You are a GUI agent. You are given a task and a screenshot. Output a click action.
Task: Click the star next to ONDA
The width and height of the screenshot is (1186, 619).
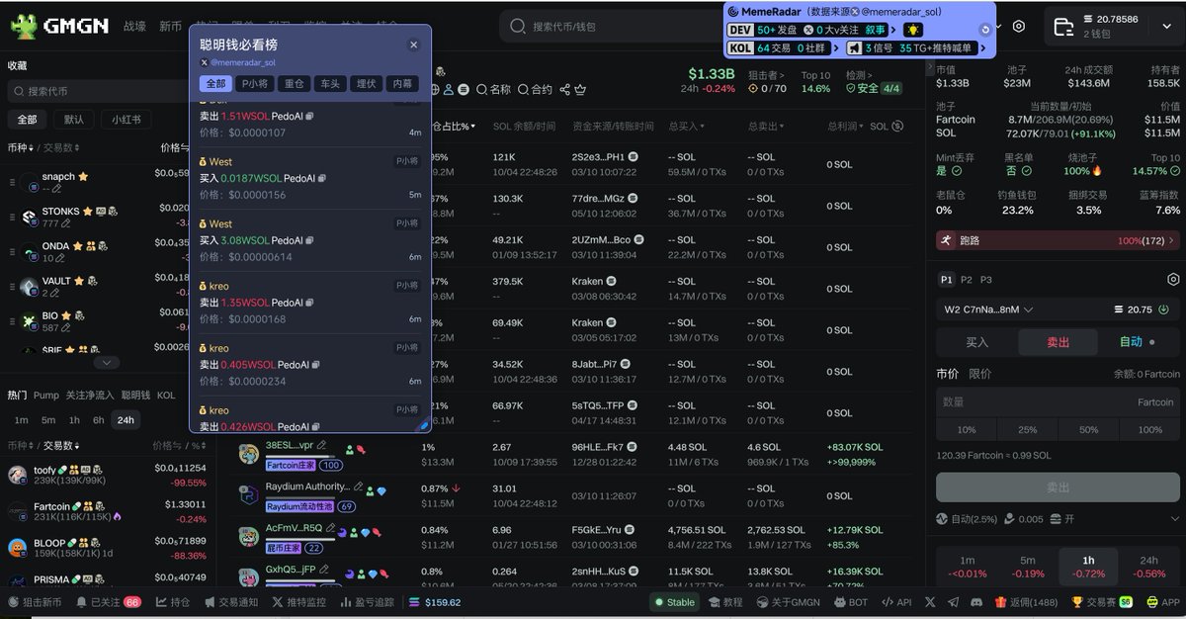79,246
